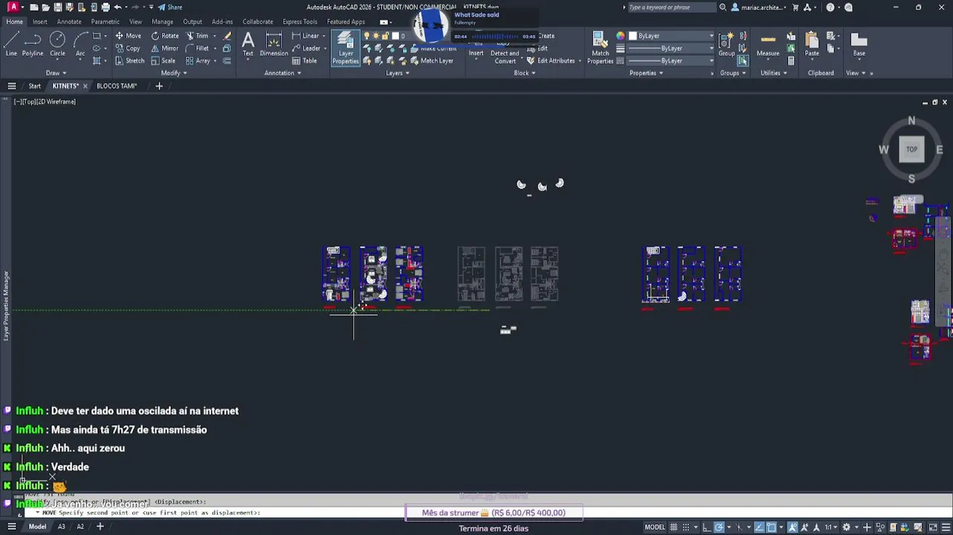953x535 pixels.
Task: Expand the Modify panel
Action: pos(174,73)
